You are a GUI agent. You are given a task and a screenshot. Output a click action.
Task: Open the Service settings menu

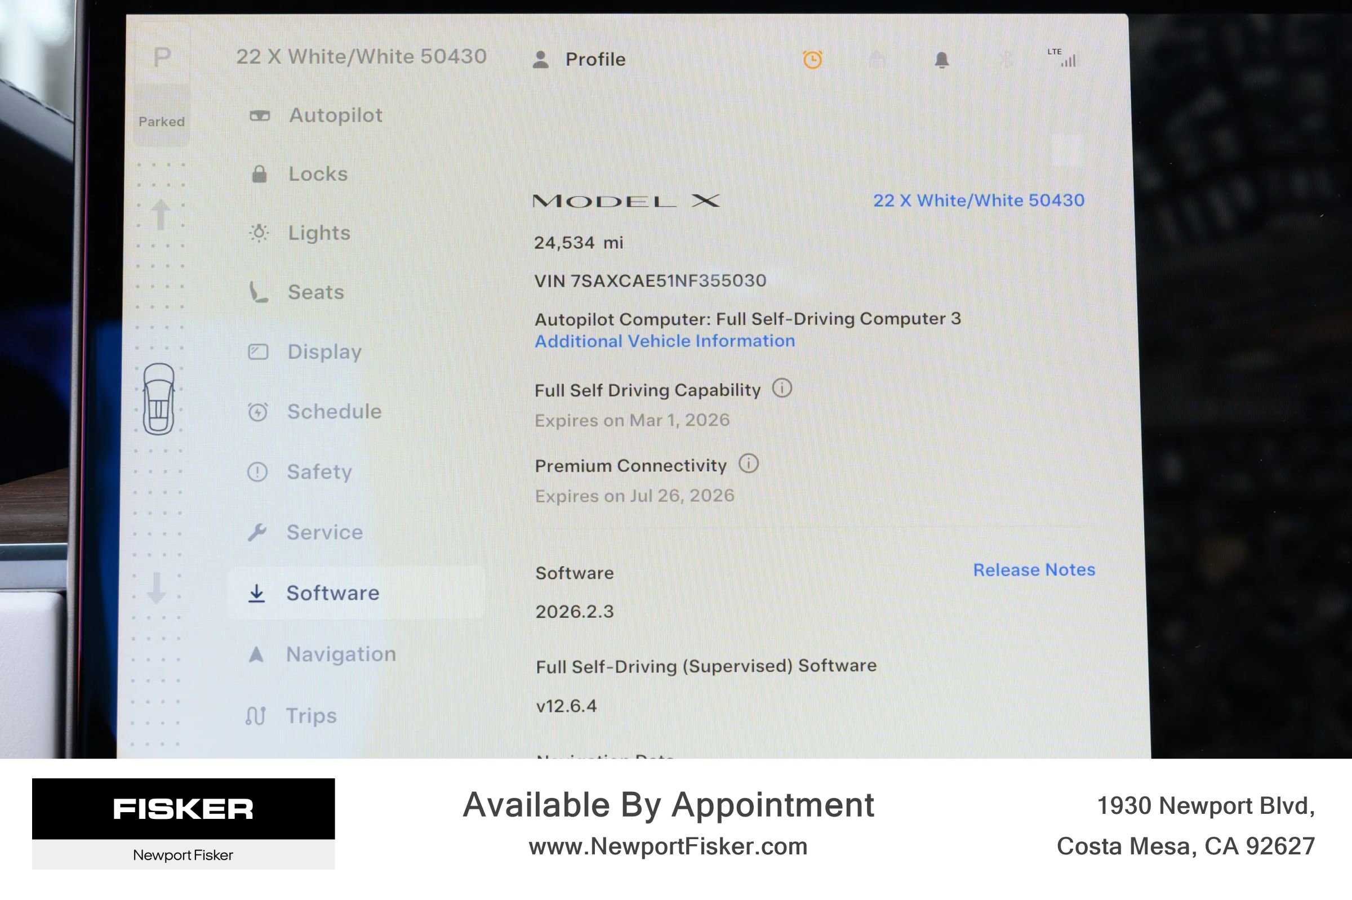click(324, 532)
